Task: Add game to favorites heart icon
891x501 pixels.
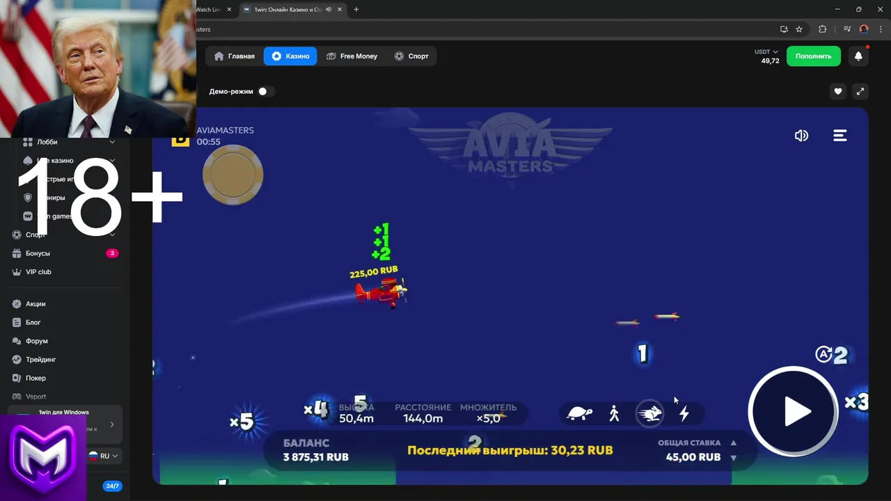Action: [838, 91]
